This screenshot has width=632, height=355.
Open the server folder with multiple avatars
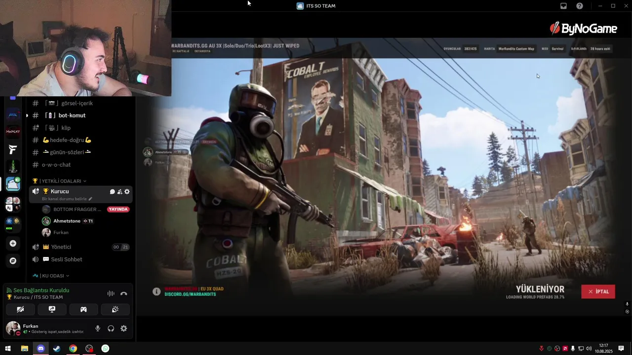pyautogui.click(x=13, y=204)
